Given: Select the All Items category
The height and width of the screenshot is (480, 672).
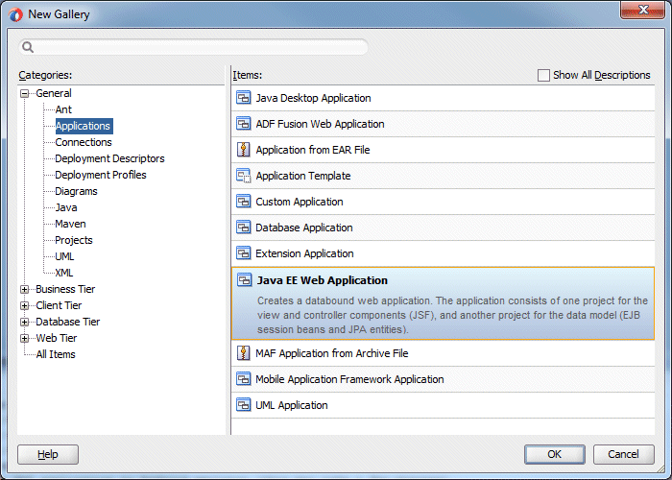Looking at the screenshot, I should coord(56,354).
